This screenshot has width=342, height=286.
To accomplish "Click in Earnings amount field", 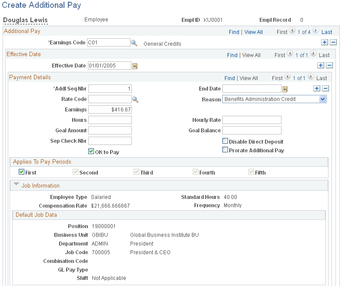I will [x=110, y=110].
